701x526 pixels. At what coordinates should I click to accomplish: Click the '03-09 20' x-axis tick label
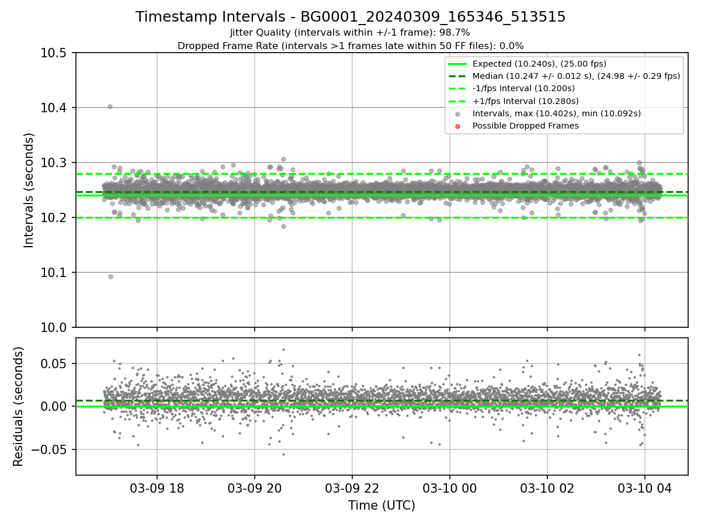click(x=254, y=487)
